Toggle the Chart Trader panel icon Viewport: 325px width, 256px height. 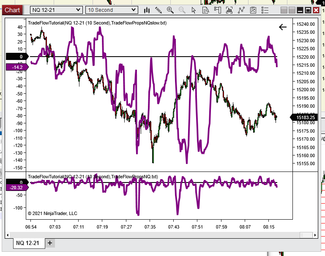(217, 10)
